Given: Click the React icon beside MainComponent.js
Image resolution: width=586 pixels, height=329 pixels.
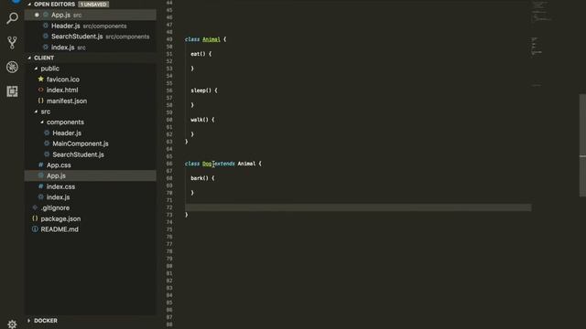Looking at the screenshot, I should pyautogui.click(x=47, y=143).
